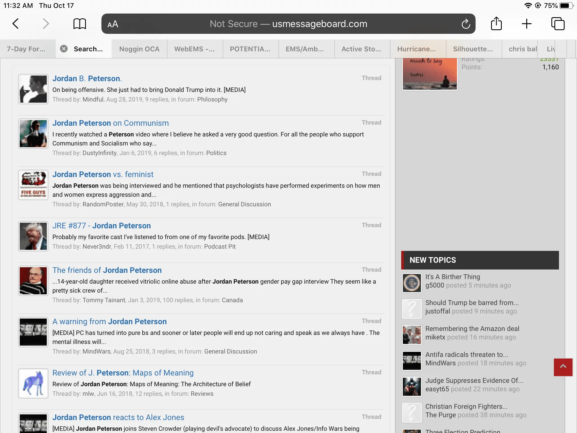View DustyInfinity's user profile link

(99, 153)
